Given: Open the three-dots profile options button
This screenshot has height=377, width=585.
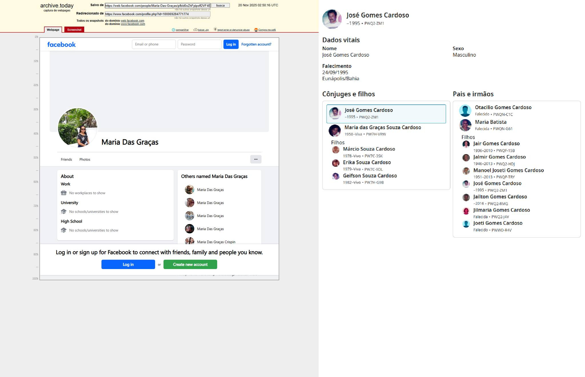Looking at the screenshot, I should click(256, 159).
